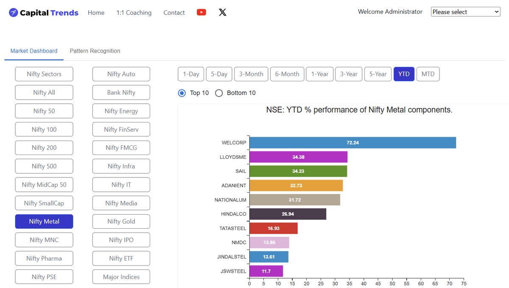
Task: Click the blue WELCORP 72.24 bar
Action: tap(353, 143)
